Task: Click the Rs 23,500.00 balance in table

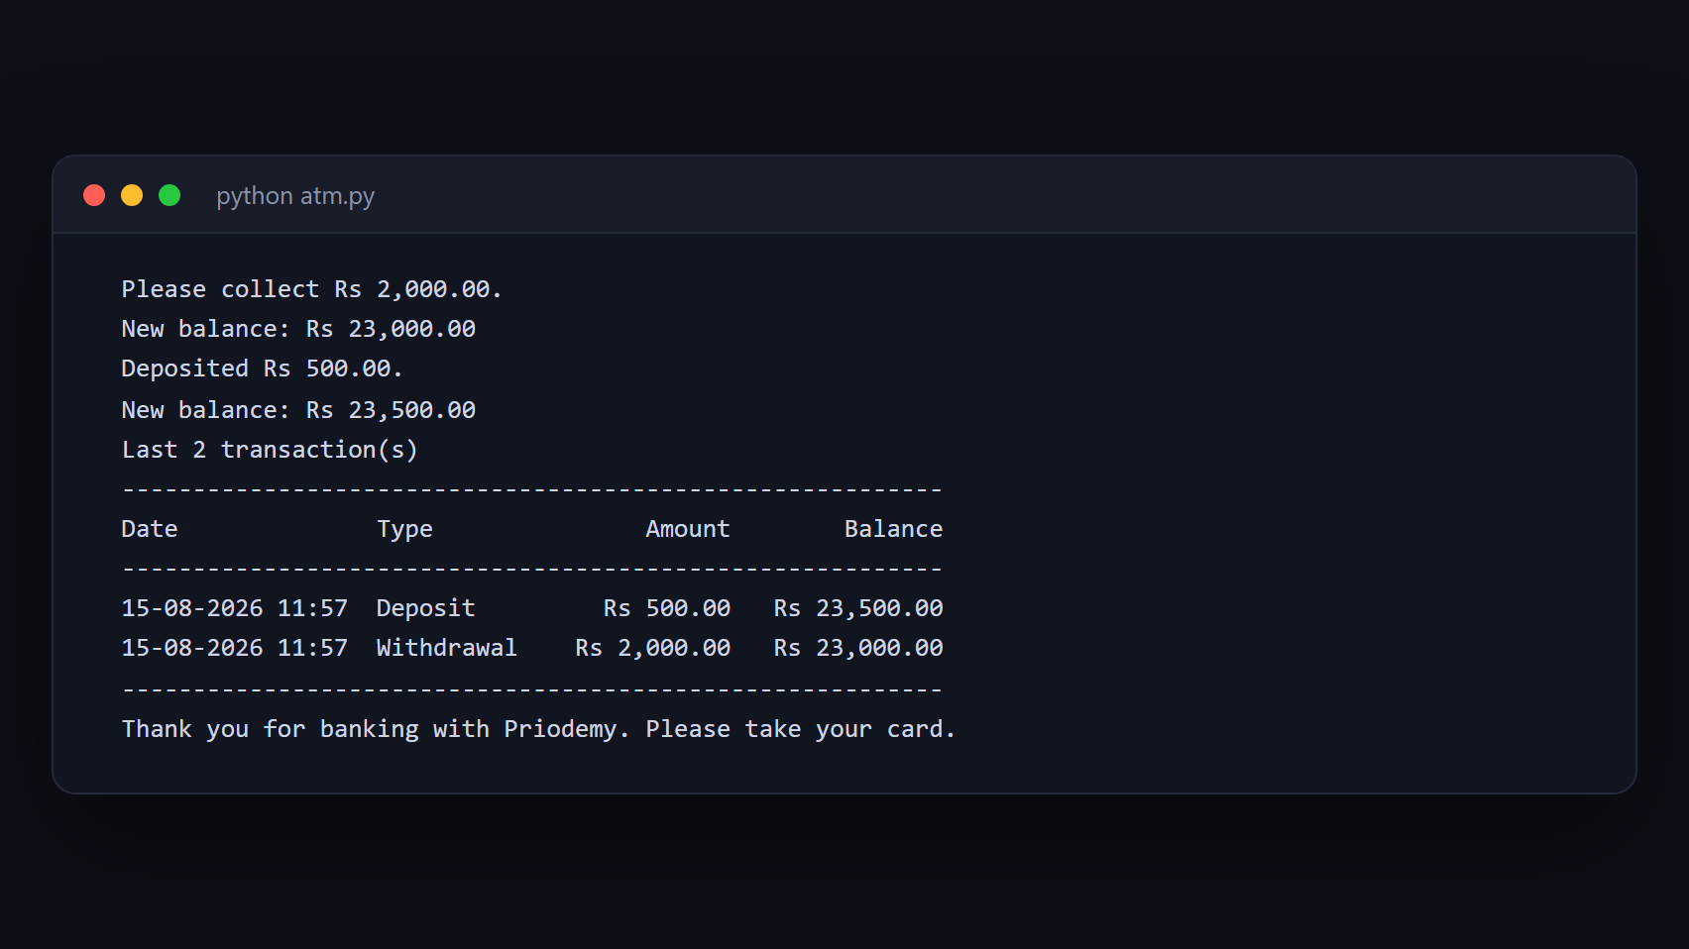Action: [858, 608]
